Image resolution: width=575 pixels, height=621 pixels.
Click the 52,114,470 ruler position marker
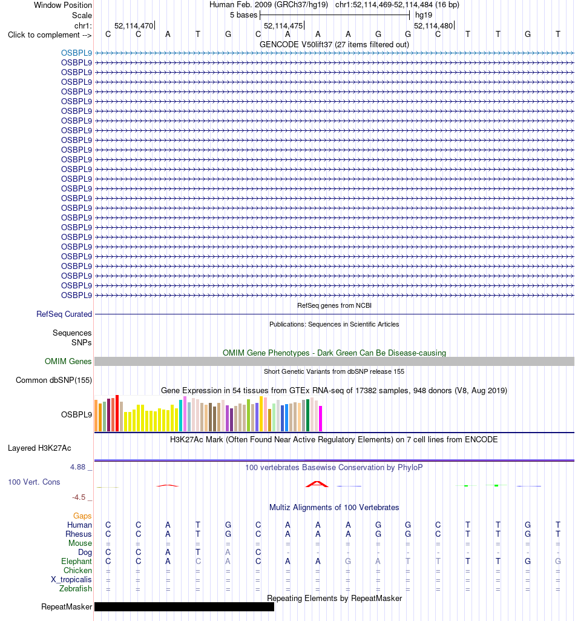(x=134, y=25)
